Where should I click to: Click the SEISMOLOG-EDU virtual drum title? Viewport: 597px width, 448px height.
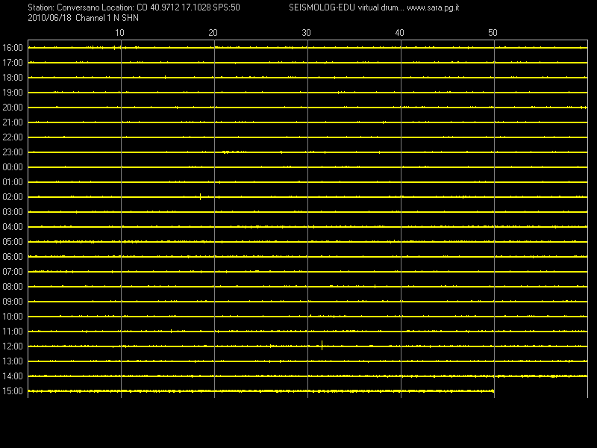[346, 7]
